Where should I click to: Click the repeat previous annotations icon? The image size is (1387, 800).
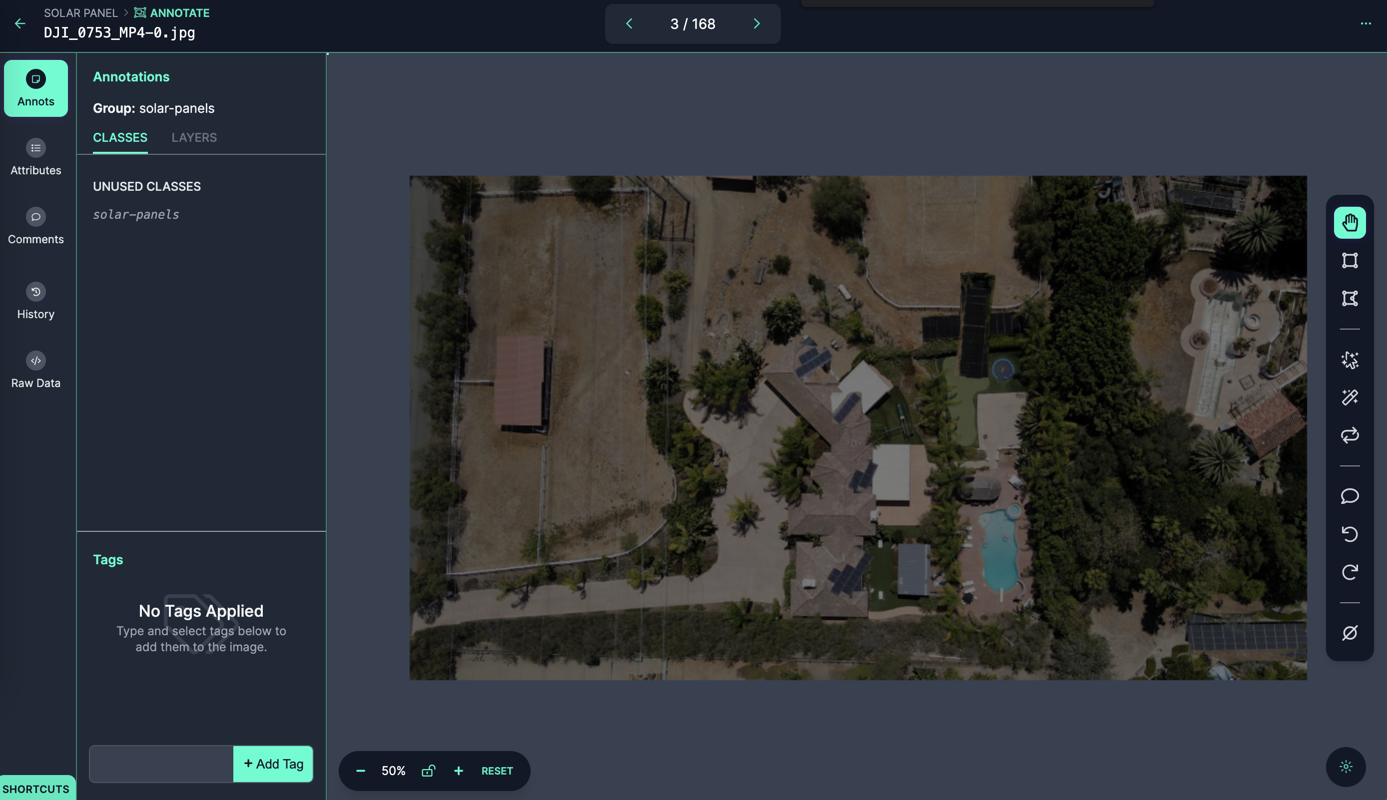click(x=1350, y=436)
